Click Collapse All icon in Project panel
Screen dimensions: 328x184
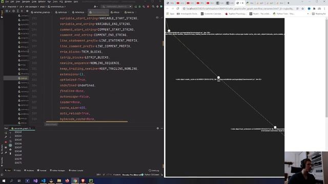pyautogui.click(x=22, y=11)
